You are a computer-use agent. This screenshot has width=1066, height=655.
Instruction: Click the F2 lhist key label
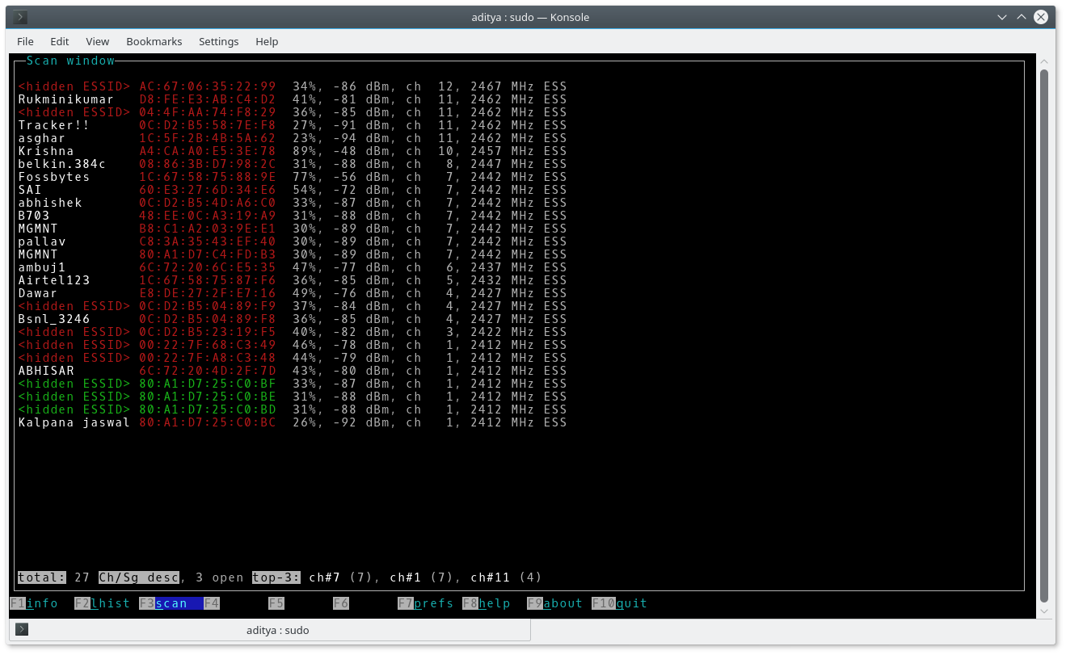click(103, 603)
